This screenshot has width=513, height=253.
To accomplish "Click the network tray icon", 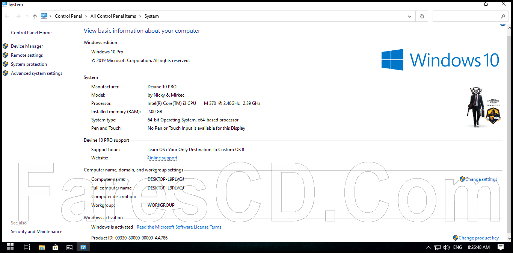I will pos(438,247).
